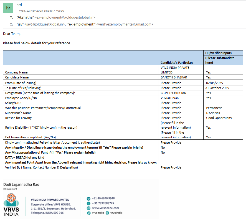Click the mobile phone icon in signature

(x=89, y=203)
